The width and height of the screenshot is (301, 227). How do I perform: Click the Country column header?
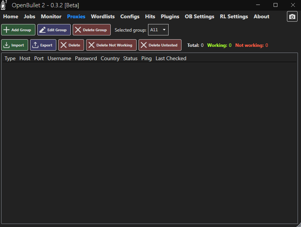pos(110,58)
